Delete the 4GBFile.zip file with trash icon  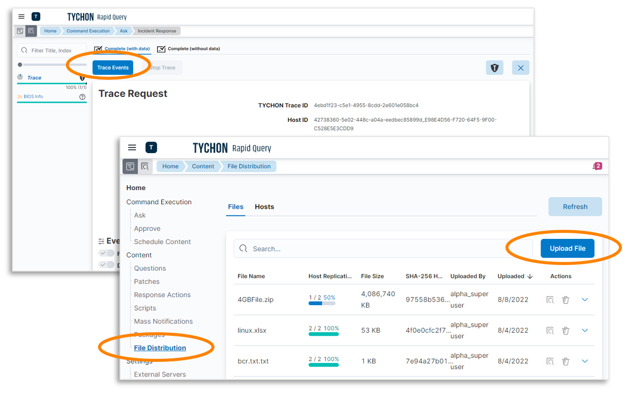coord(566,300)
